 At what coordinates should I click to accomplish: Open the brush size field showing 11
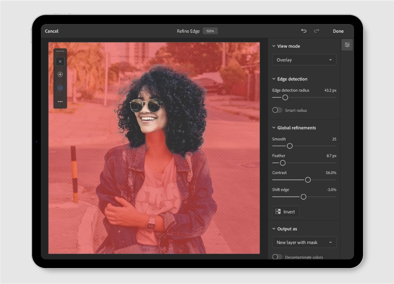click(x=59, y=61)
